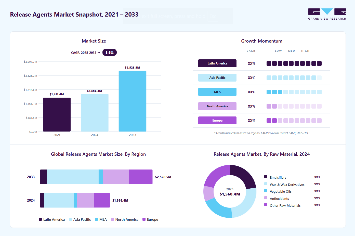Click the XX% value beside Other Raw Materials
Screen dimensions: 355x236
(317, 205)
